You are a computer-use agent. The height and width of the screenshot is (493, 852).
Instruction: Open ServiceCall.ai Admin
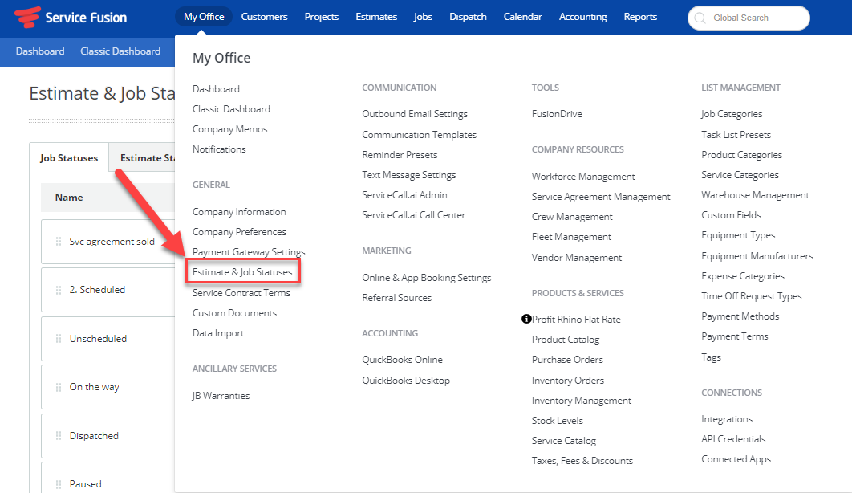[x=404, y=195]
